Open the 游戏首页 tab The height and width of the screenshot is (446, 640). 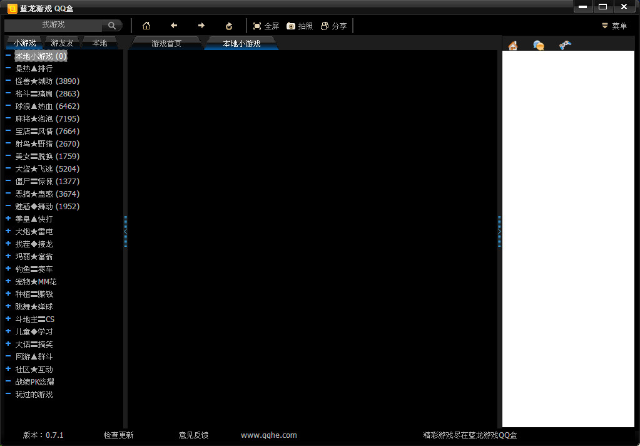pyautogui.click(x=166, y=43)
